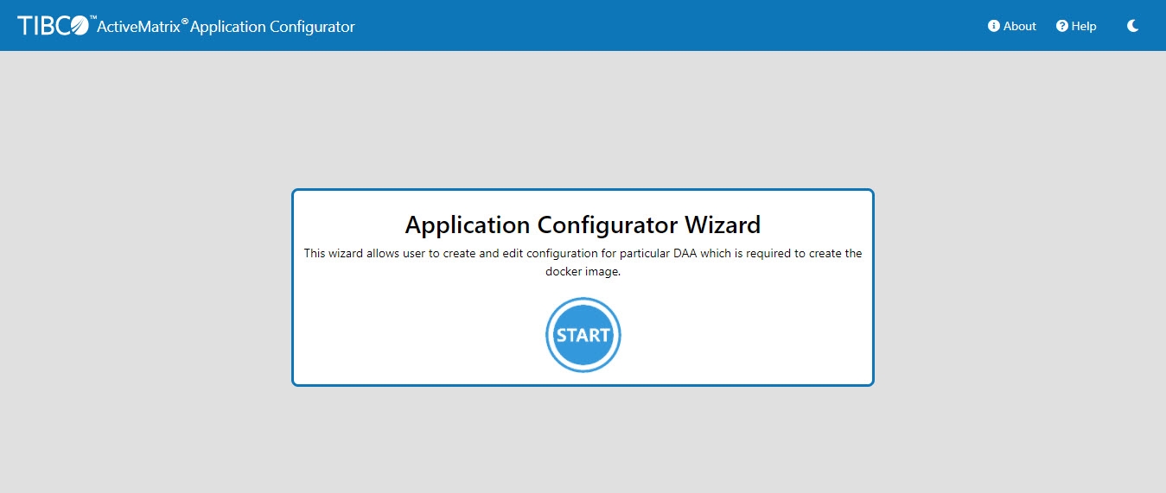Click the ActiveMatrix Application Configurator title

[226, 26]
